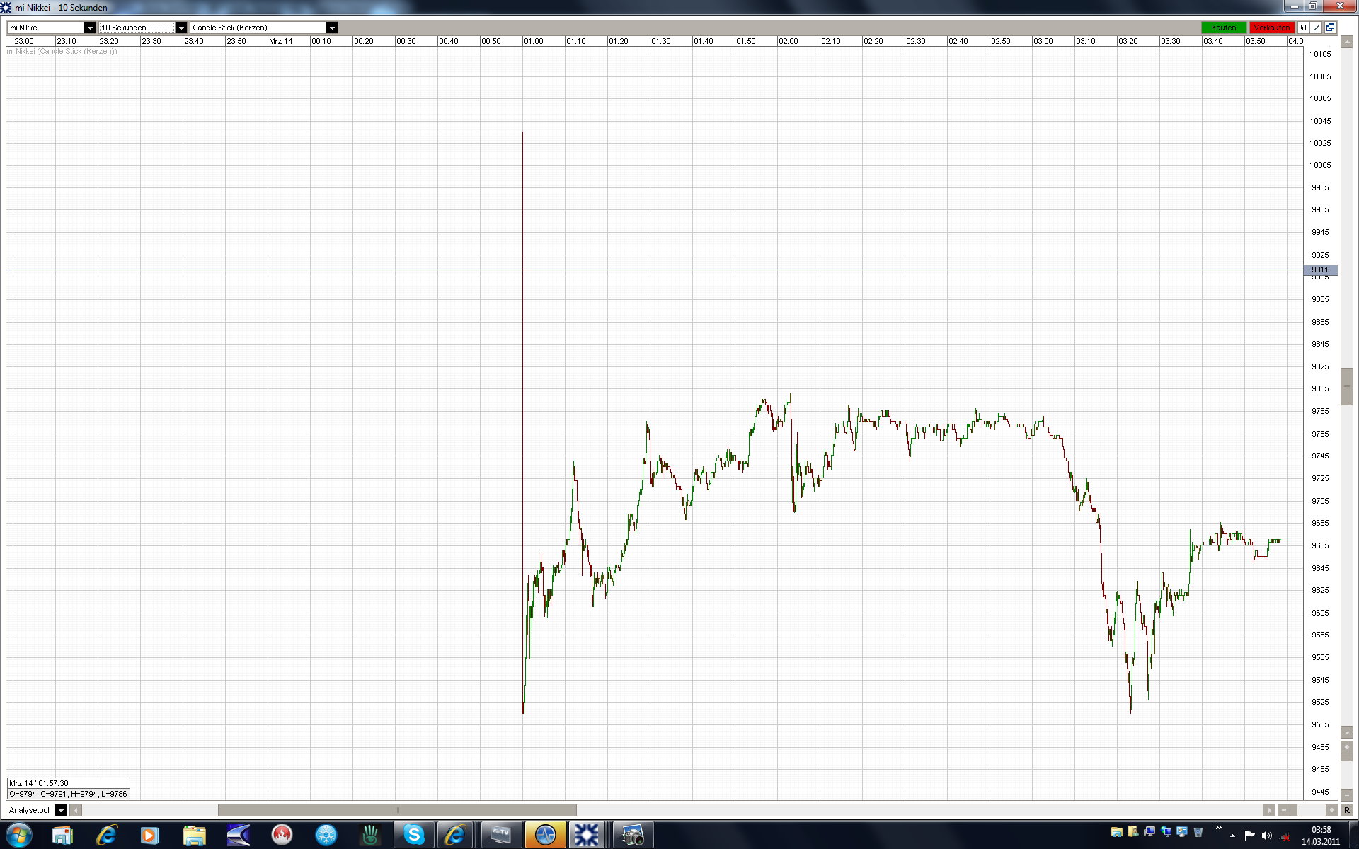Click the green Kaufen button

coord(1223,28)
